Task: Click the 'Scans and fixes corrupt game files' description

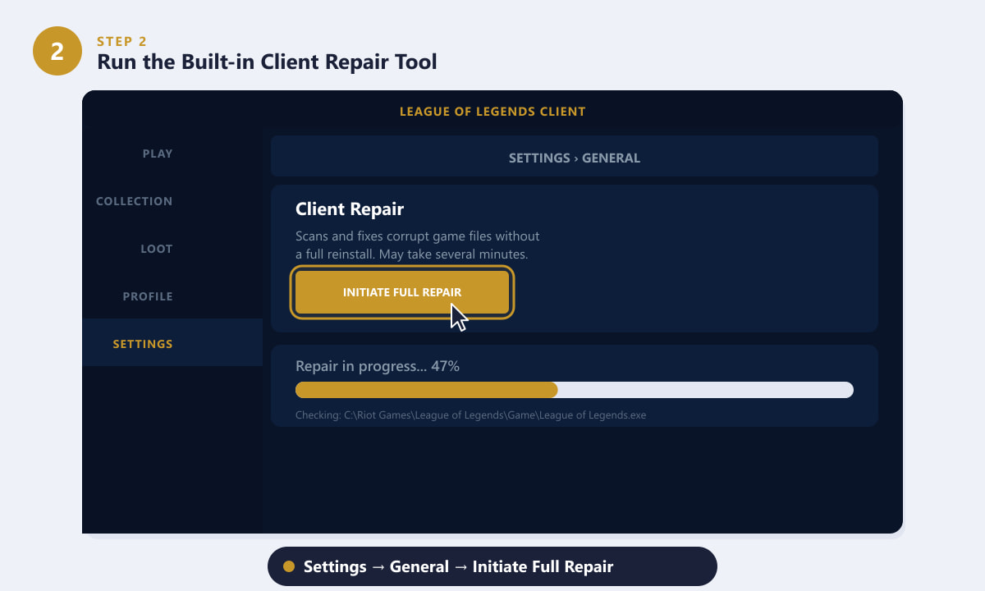Action: [418, 245]
